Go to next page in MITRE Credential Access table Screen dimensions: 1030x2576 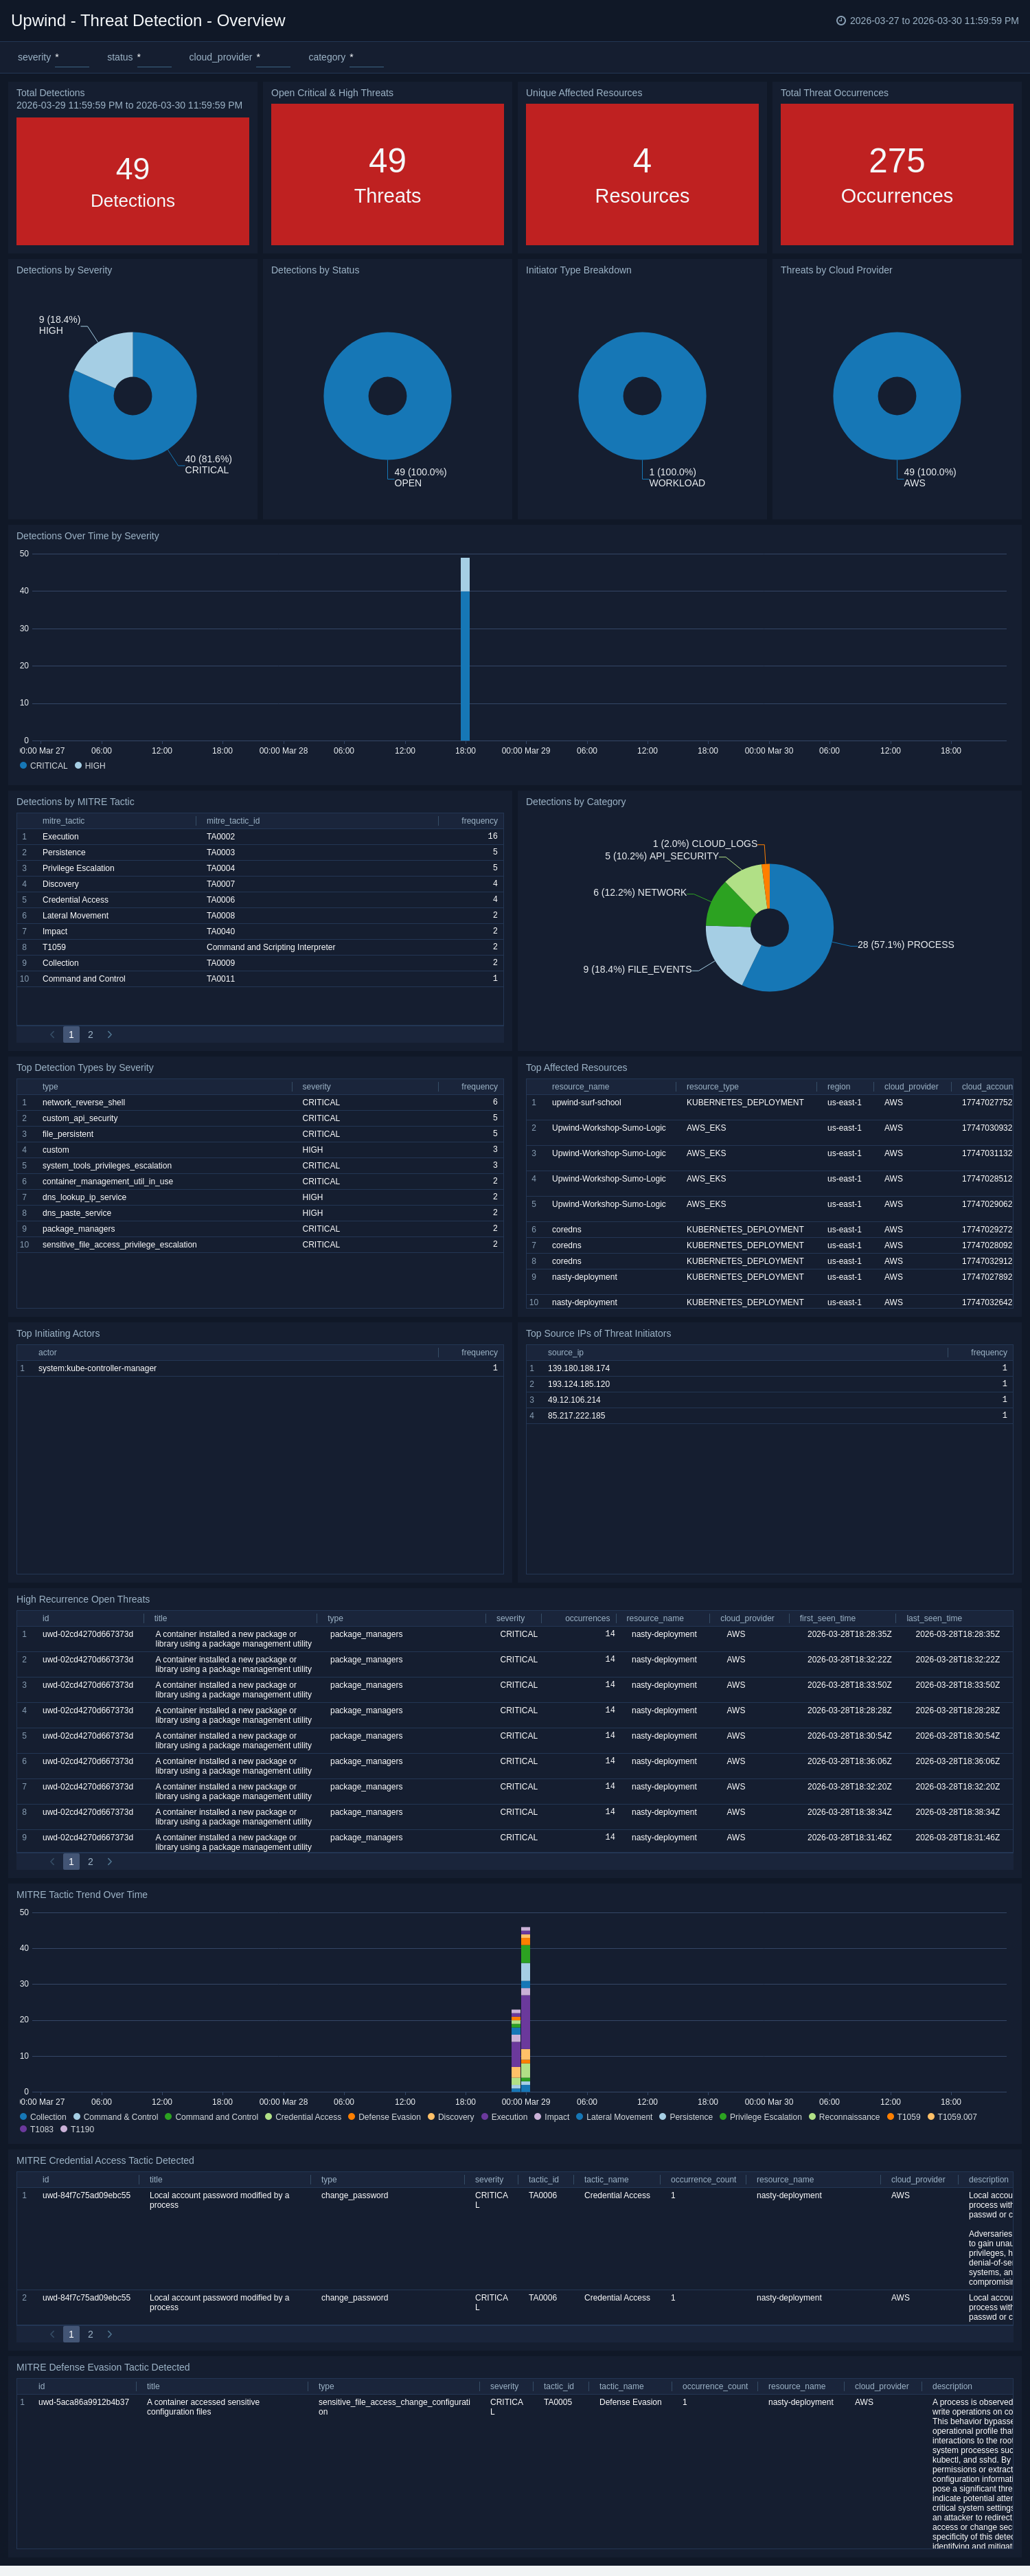pyautogui.click(x=109, y=2334)
